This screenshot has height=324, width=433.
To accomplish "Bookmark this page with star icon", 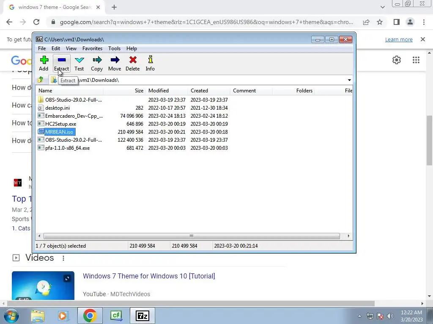I will click(380, 22).
